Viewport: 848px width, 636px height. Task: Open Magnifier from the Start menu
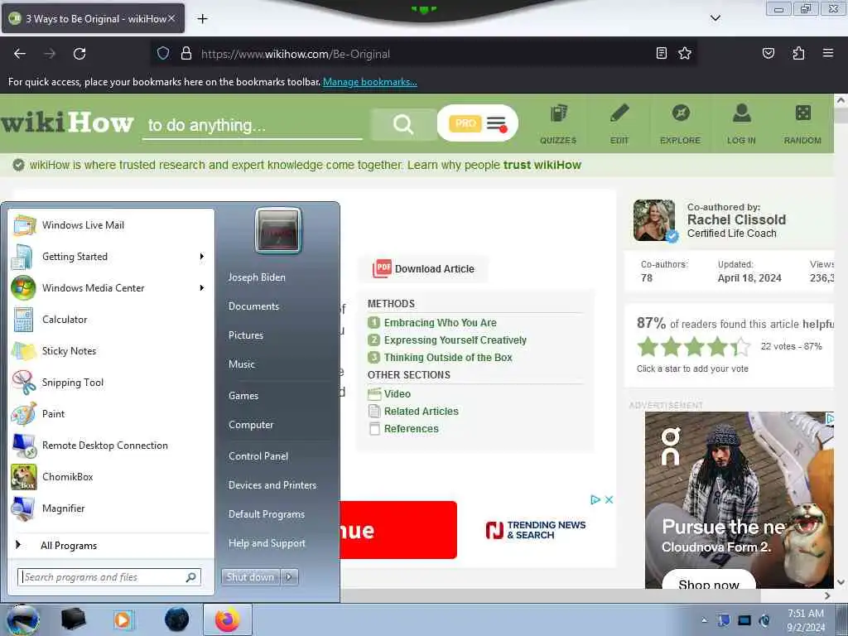[112, 508]
